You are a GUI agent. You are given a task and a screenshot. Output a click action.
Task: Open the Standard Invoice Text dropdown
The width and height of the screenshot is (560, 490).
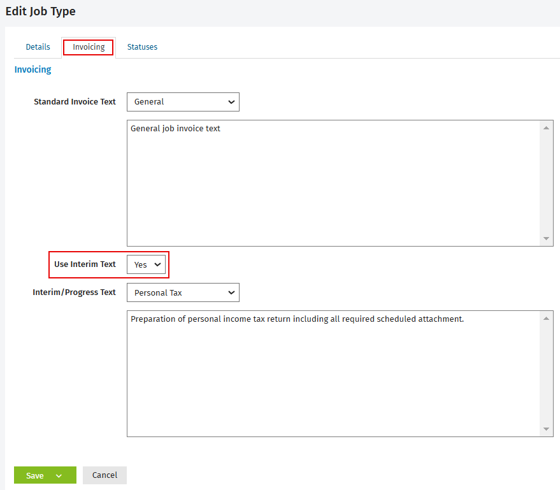click(183, 102)
